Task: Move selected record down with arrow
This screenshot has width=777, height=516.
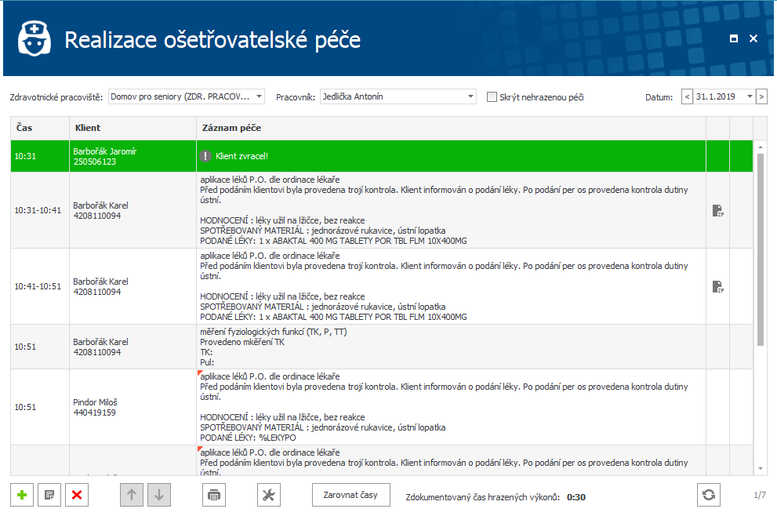Action: tap(159, 495)
